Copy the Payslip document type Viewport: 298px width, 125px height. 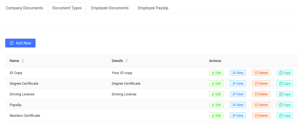tap(285, 105)
